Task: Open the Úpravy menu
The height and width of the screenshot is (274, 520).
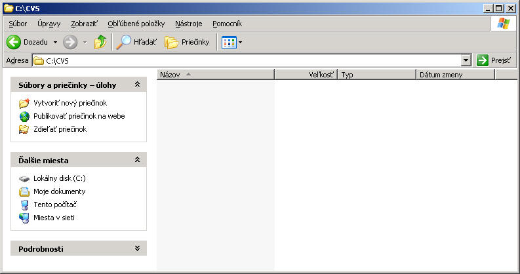Action: [49, 24]
